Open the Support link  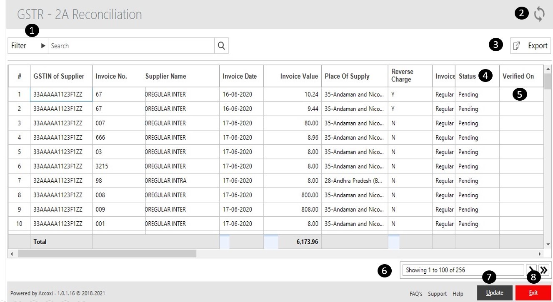437,294
